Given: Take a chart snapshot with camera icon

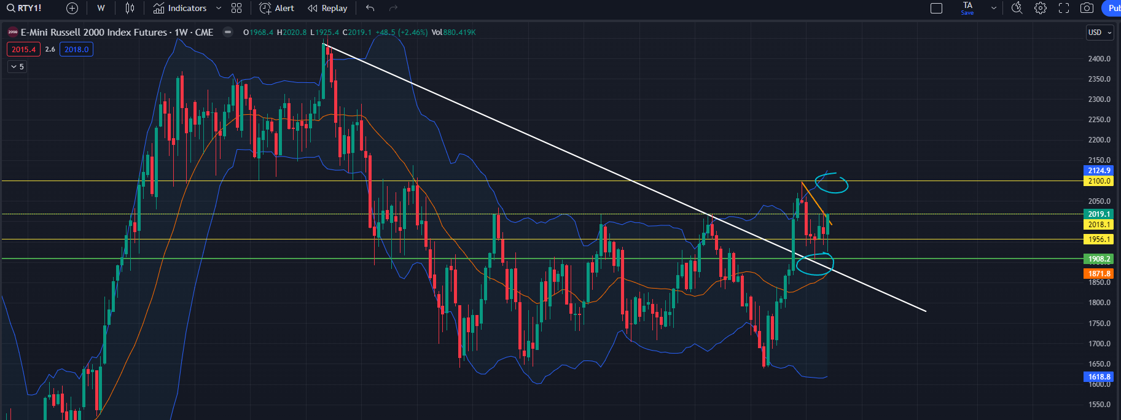Looking at the screenshot, I should coord(1087,8).
